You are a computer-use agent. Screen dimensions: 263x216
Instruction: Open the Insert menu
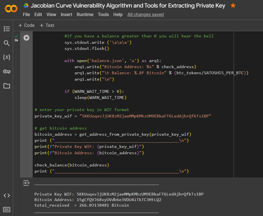(67, 15)
